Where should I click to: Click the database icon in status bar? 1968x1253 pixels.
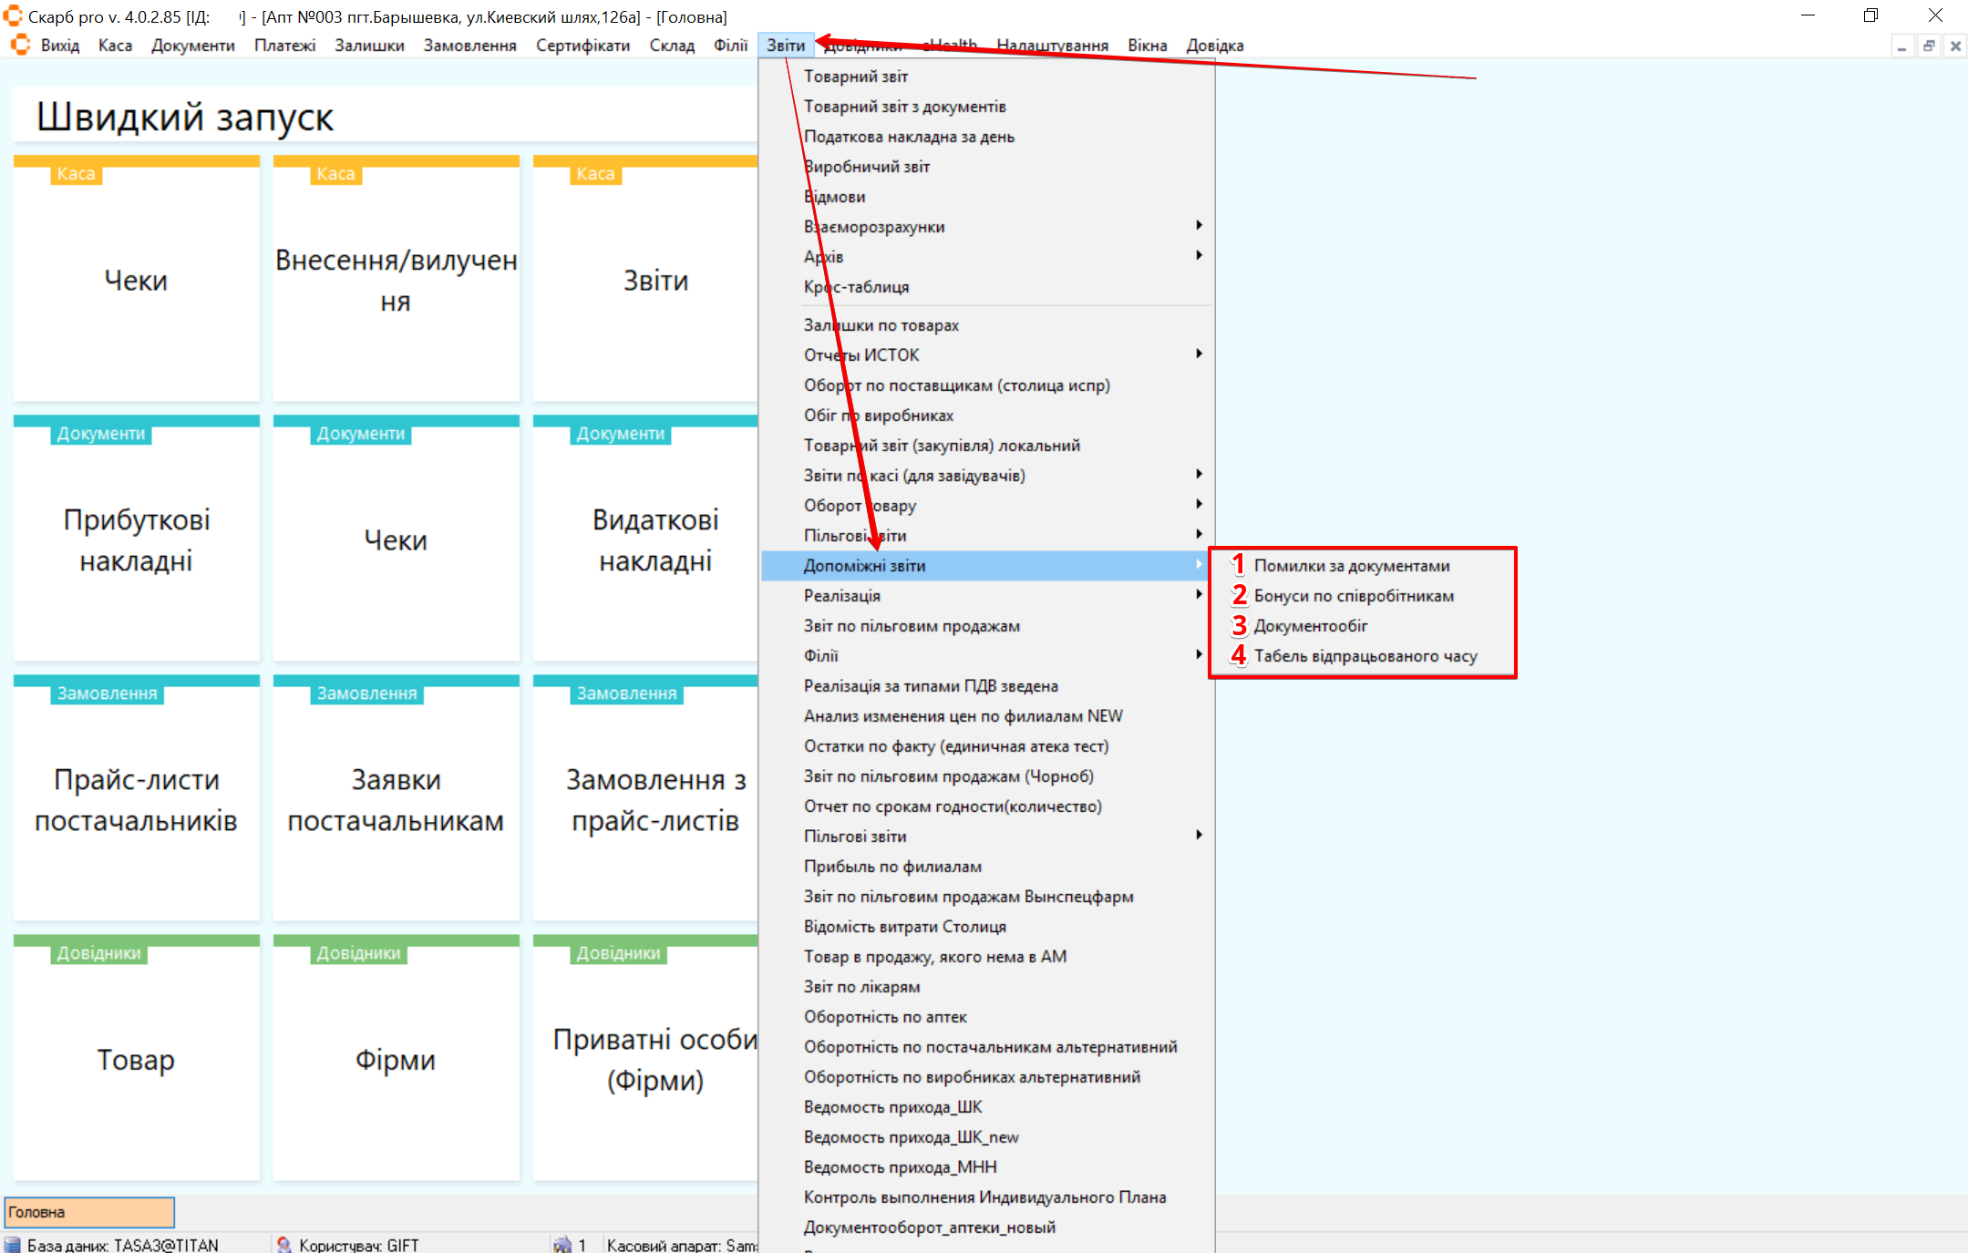(x=13, y=1245)
